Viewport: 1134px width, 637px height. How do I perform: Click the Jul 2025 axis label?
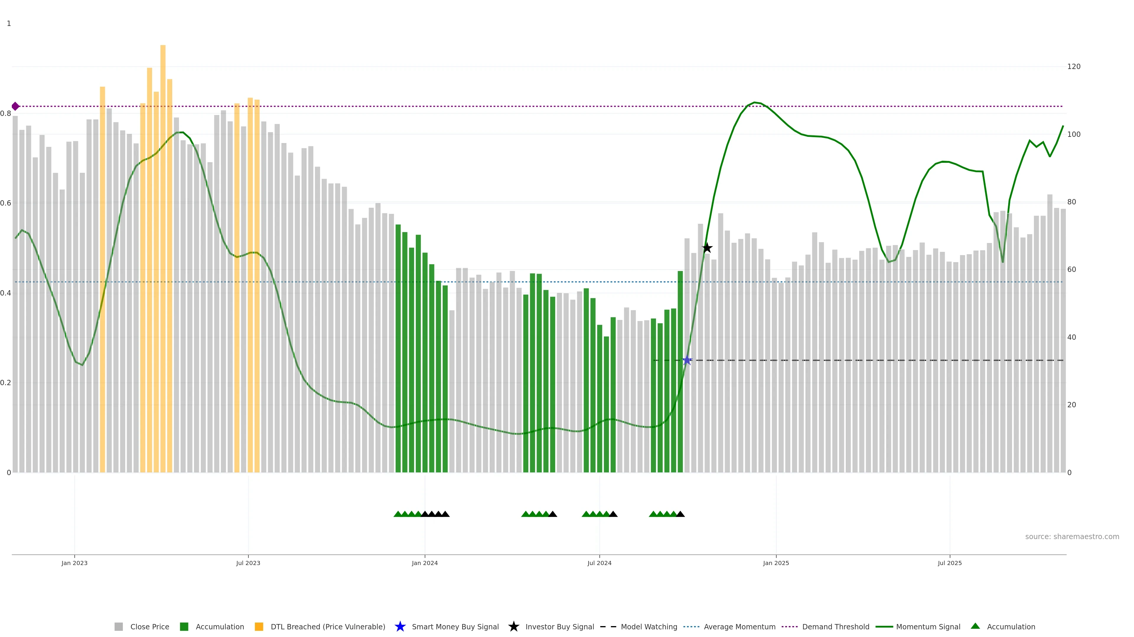(949, 563)
